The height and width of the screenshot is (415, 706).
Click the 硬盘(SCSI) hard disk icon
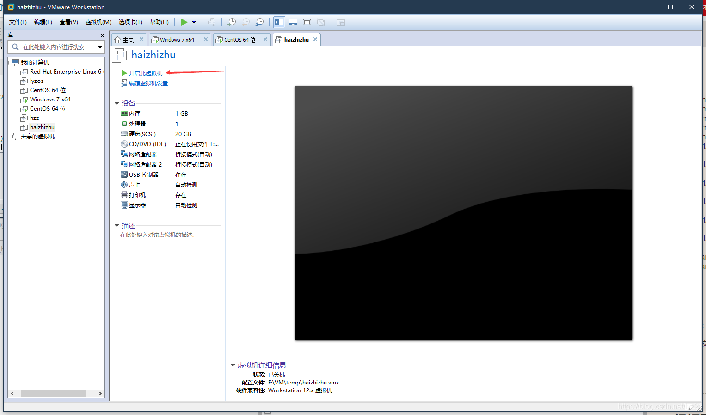pyautogui.click(x=124, y=134)
